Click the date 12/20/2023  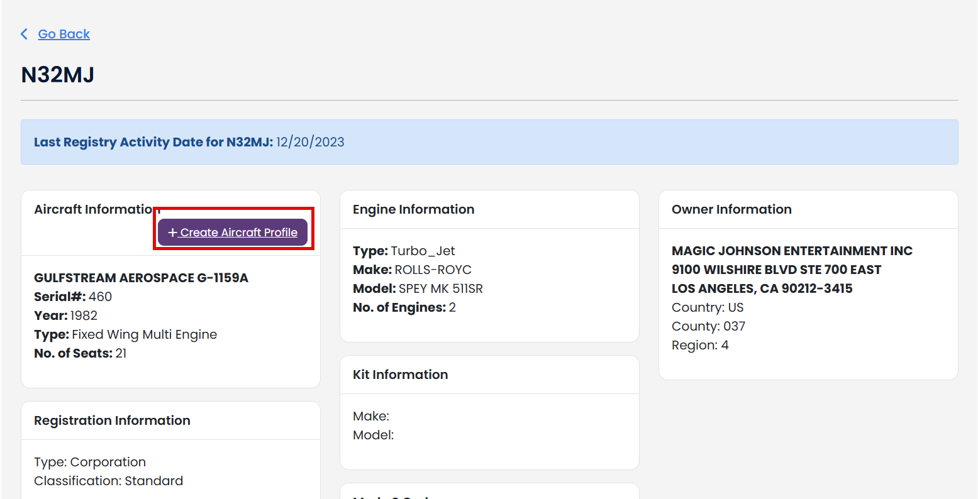click(x=310, y=142)
